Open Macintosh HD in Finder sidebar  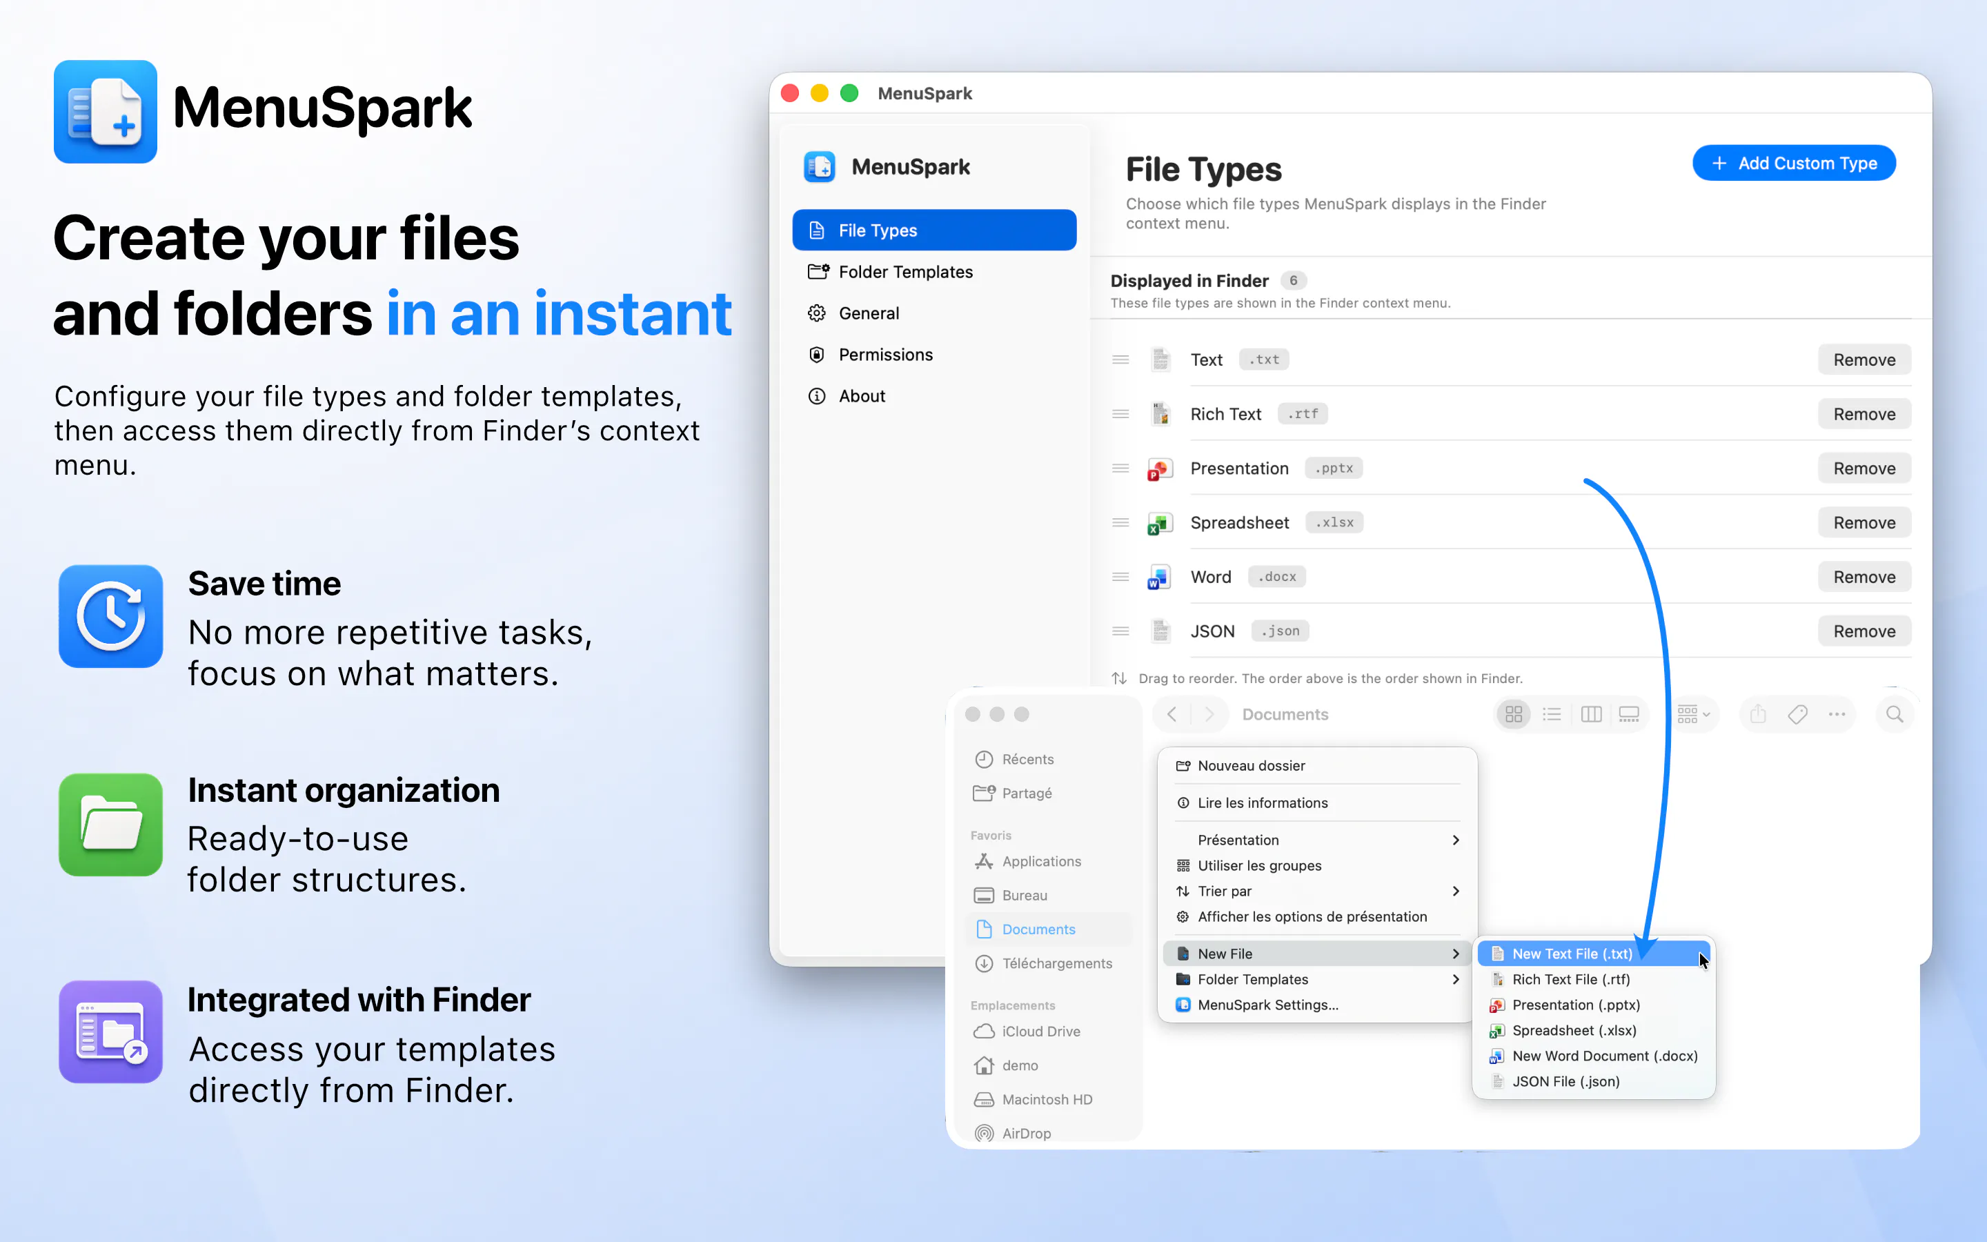click(x=1049, y=1099)
